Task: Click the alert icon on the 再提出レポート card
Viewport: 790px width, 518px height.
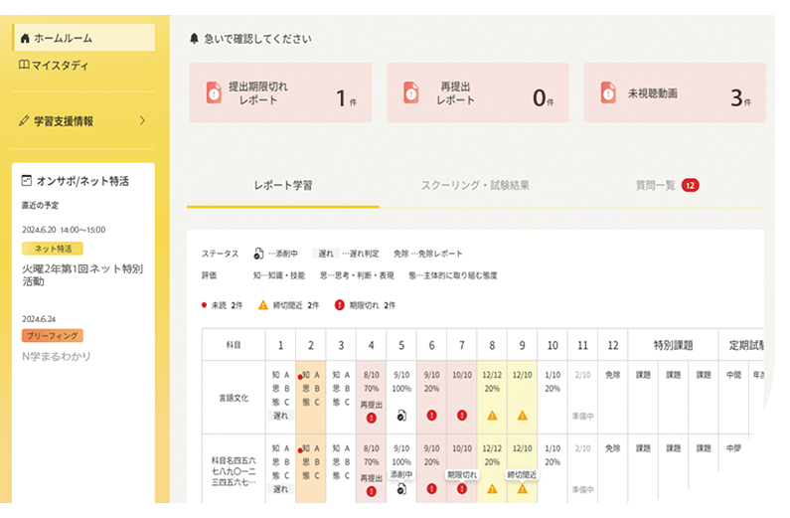Action: [x=409, y=92]
